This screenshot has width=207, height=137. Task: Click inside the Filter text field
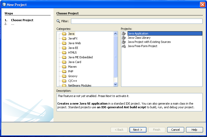pos(137,21)
